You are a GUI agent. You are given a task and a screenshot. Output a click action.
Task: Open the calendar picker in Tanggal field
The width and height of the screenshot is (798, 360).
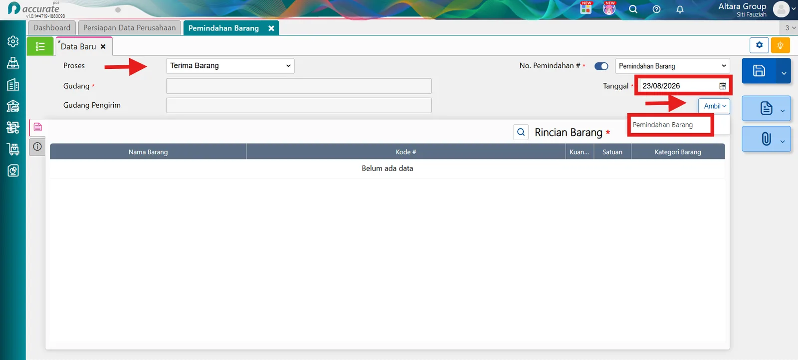[722, 86]
